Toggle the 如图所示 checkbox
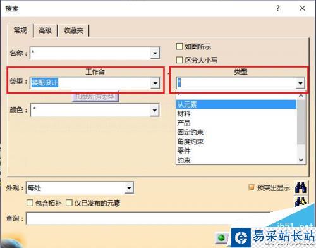The width and height of the screenshot is (316, 248). [179, 46]
